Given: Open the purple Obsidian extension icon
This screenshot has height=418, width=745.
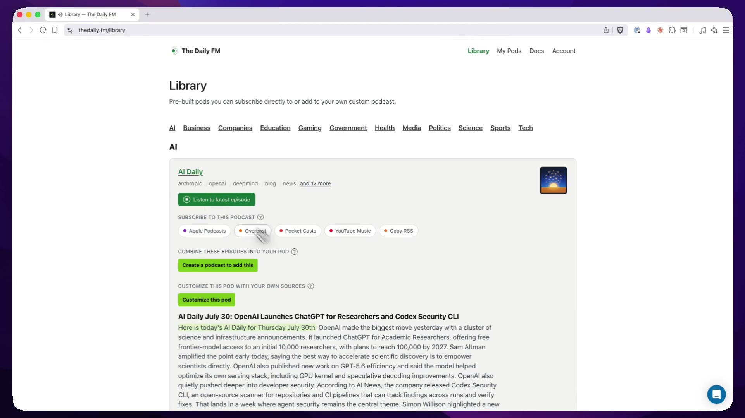Looking at the screenshot, I should click(648, 30).
